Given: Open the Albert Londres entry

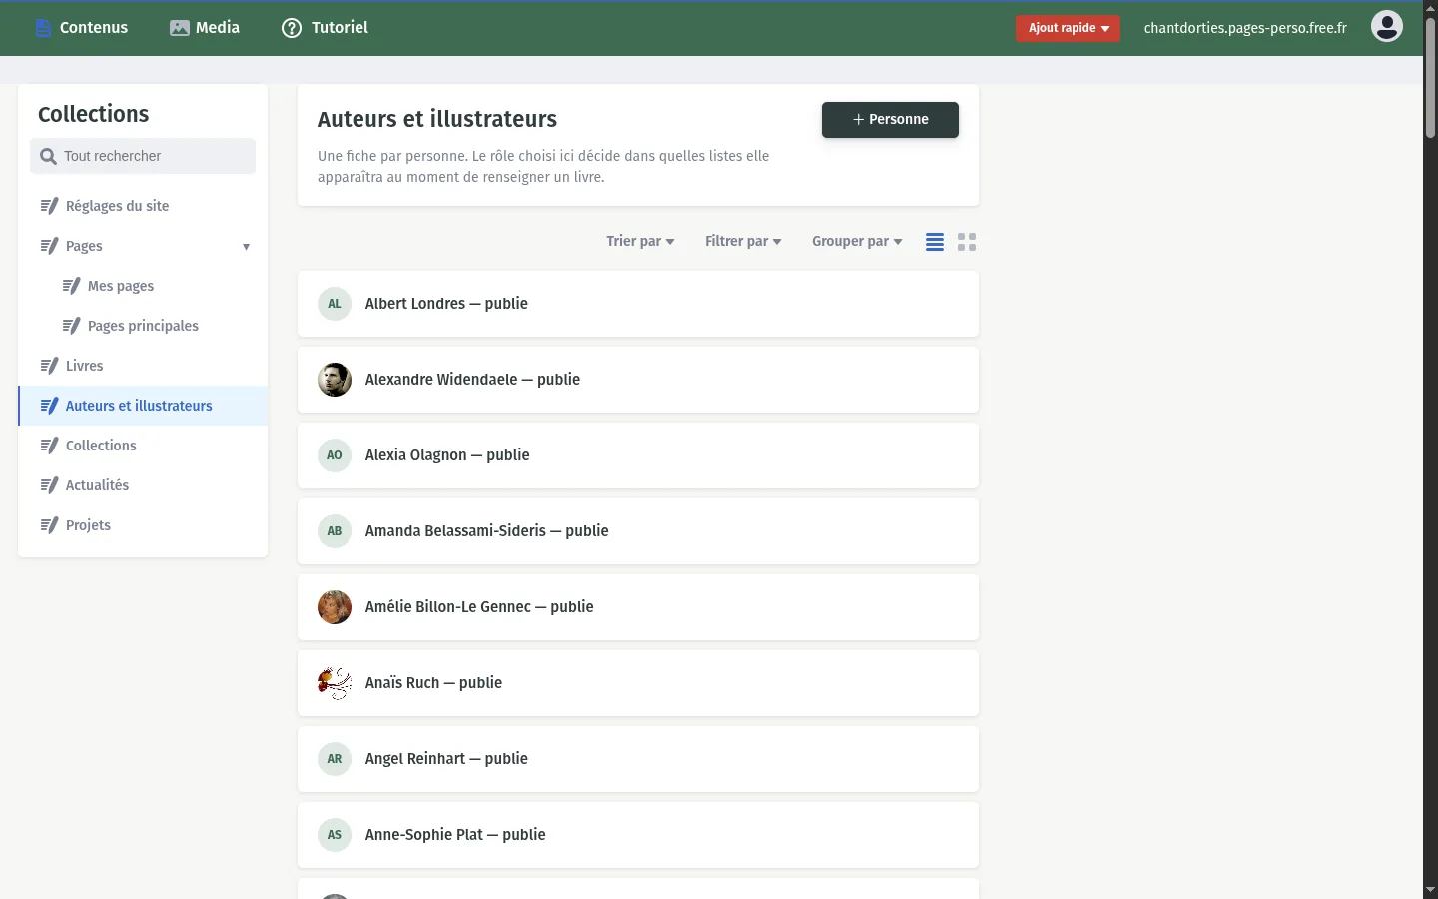Looking at the screenshot, I should [638, 304].
